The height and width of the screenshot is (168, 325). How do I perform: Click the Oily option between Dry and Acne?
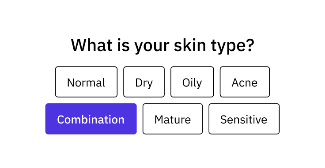[x=192, y=82]
